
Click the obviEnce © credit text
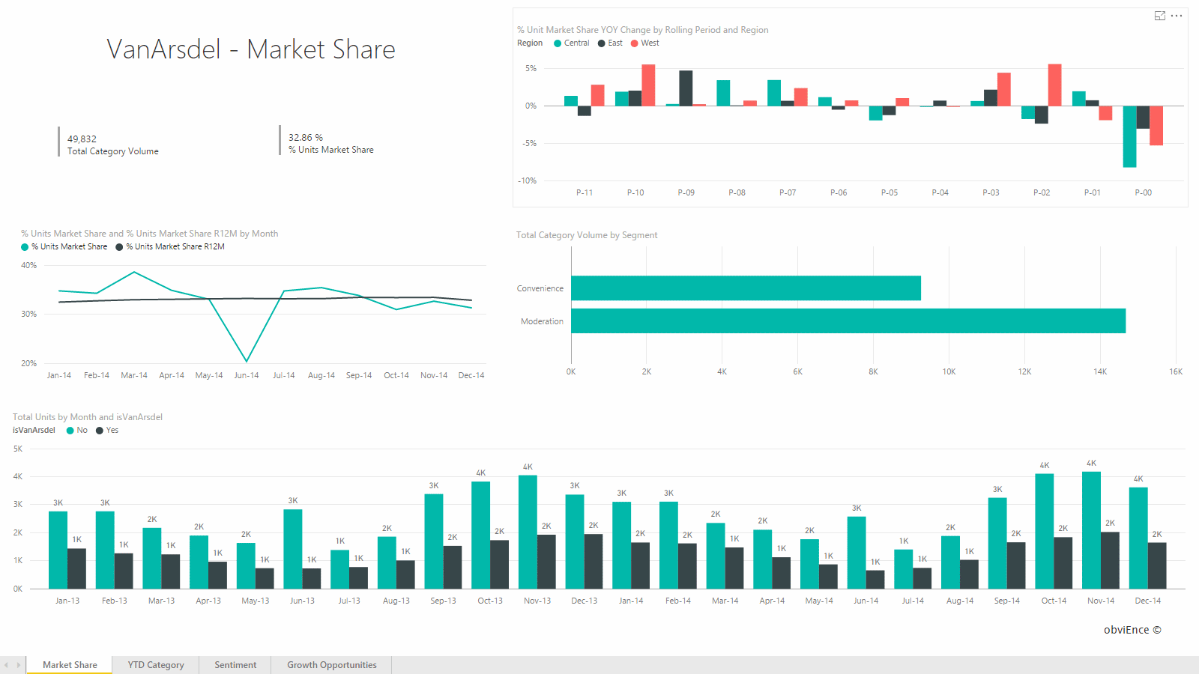click(1132, 630)
